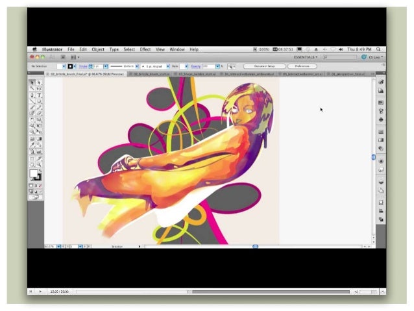This screenshot has width=414, height=311.
Task: Reset to default fill and stroke
Action: coord(31,179)
